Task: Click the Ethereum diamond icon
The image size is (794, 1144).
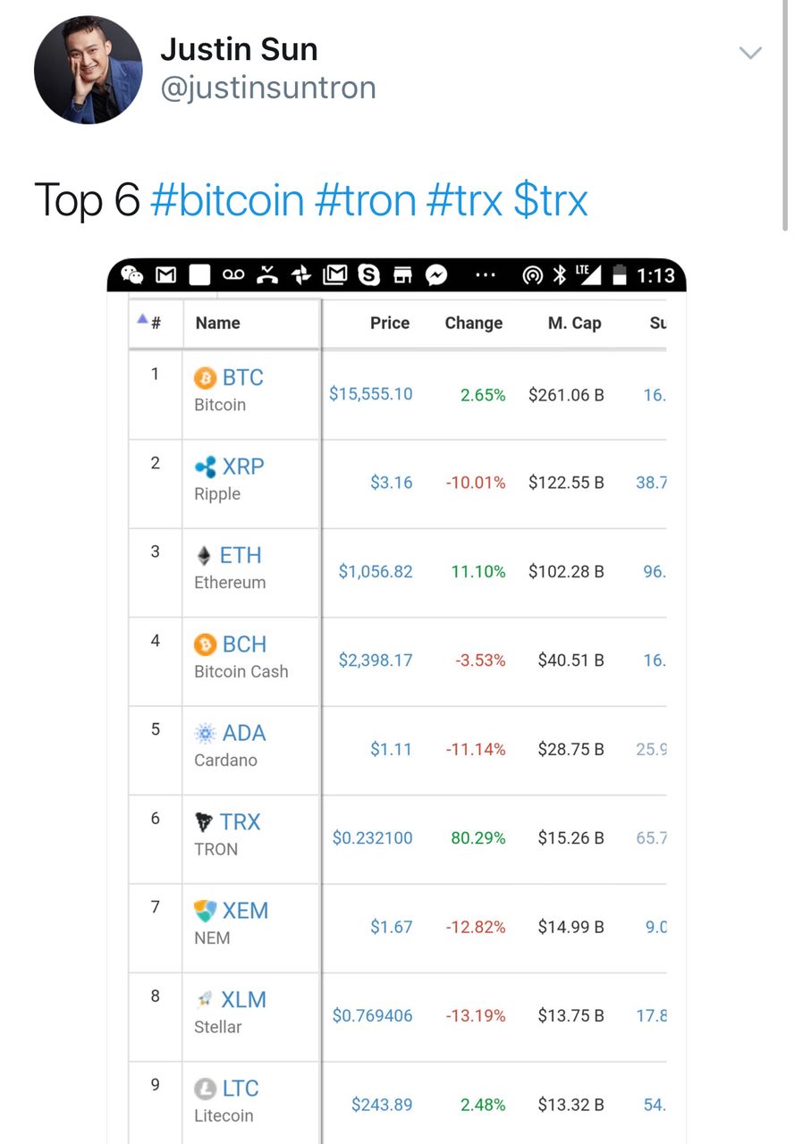Action: [205, 556]
